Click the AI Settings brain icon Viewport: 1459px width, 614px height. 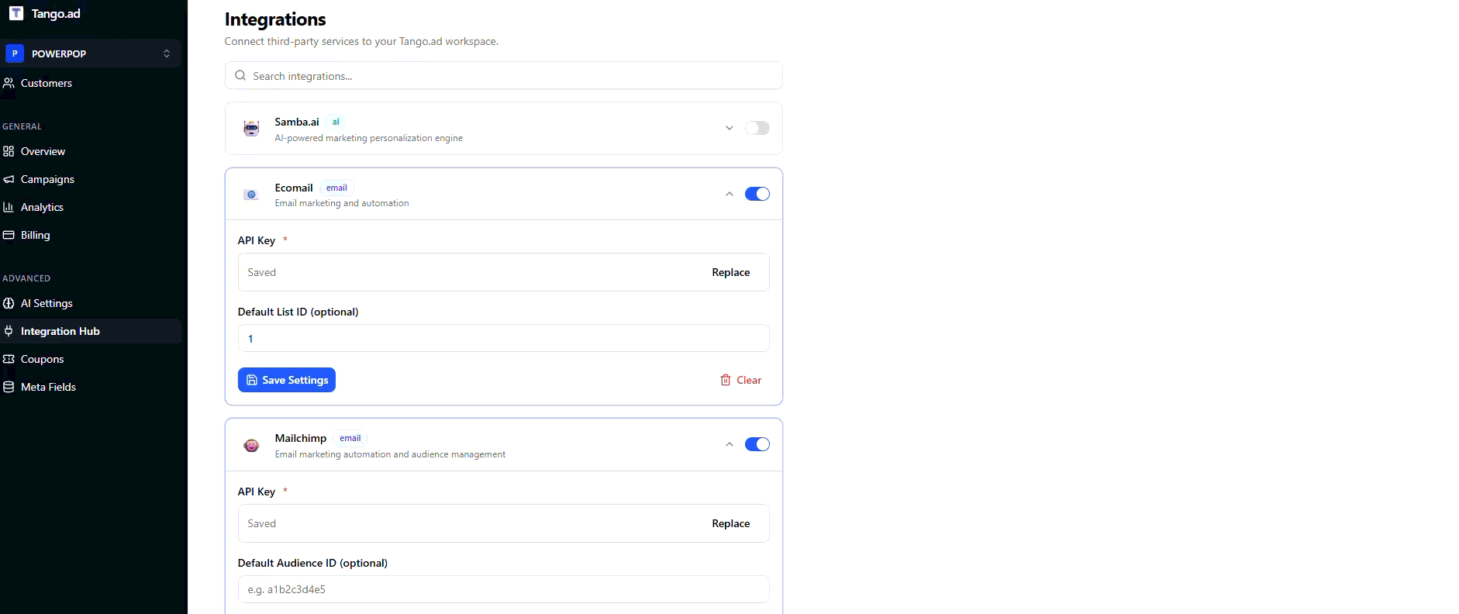point(9,303)
